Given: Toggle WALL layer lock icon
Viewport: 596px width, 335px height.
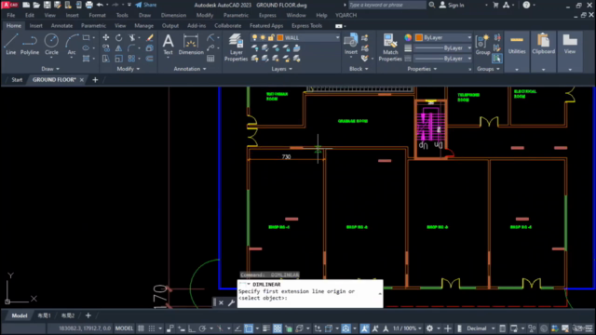Looking at the screenshot, I should [271, 37].
